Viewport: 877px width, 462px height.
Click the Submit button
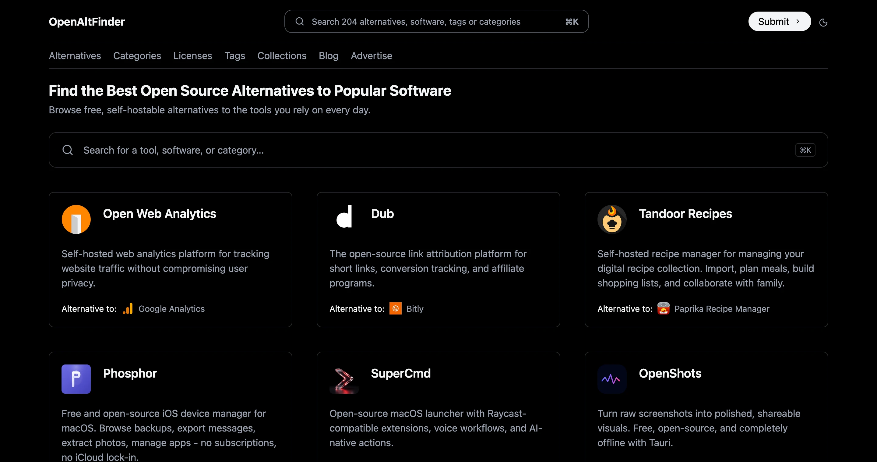click(779, 21)
